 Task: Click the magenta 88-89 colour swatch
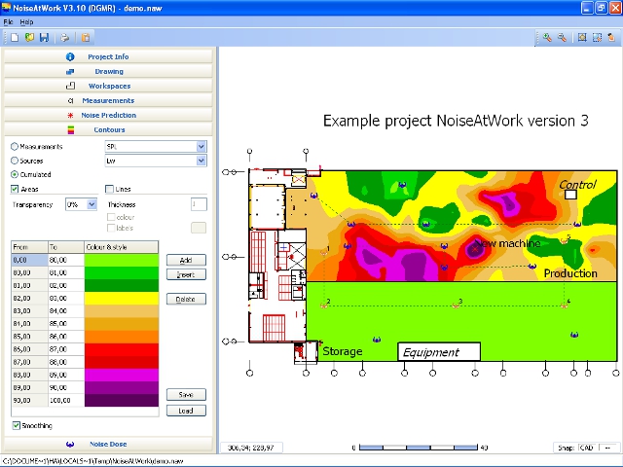click(x=121, y=375)
